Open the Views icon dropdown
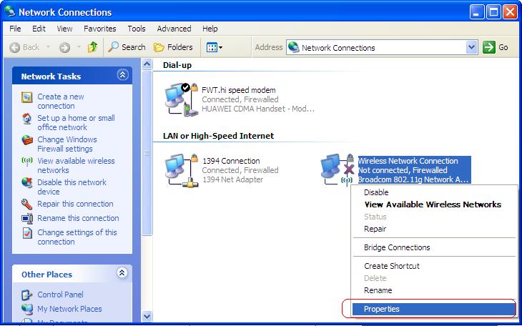This screenshot has width=522, height=326. pos(215,48)
